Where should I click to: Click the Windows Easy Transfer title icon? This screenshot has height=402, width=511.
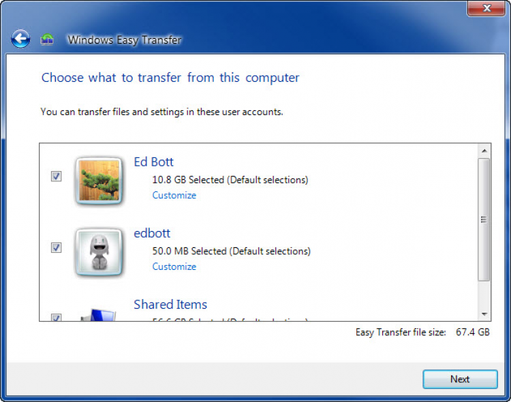click(x=47, y=40)
